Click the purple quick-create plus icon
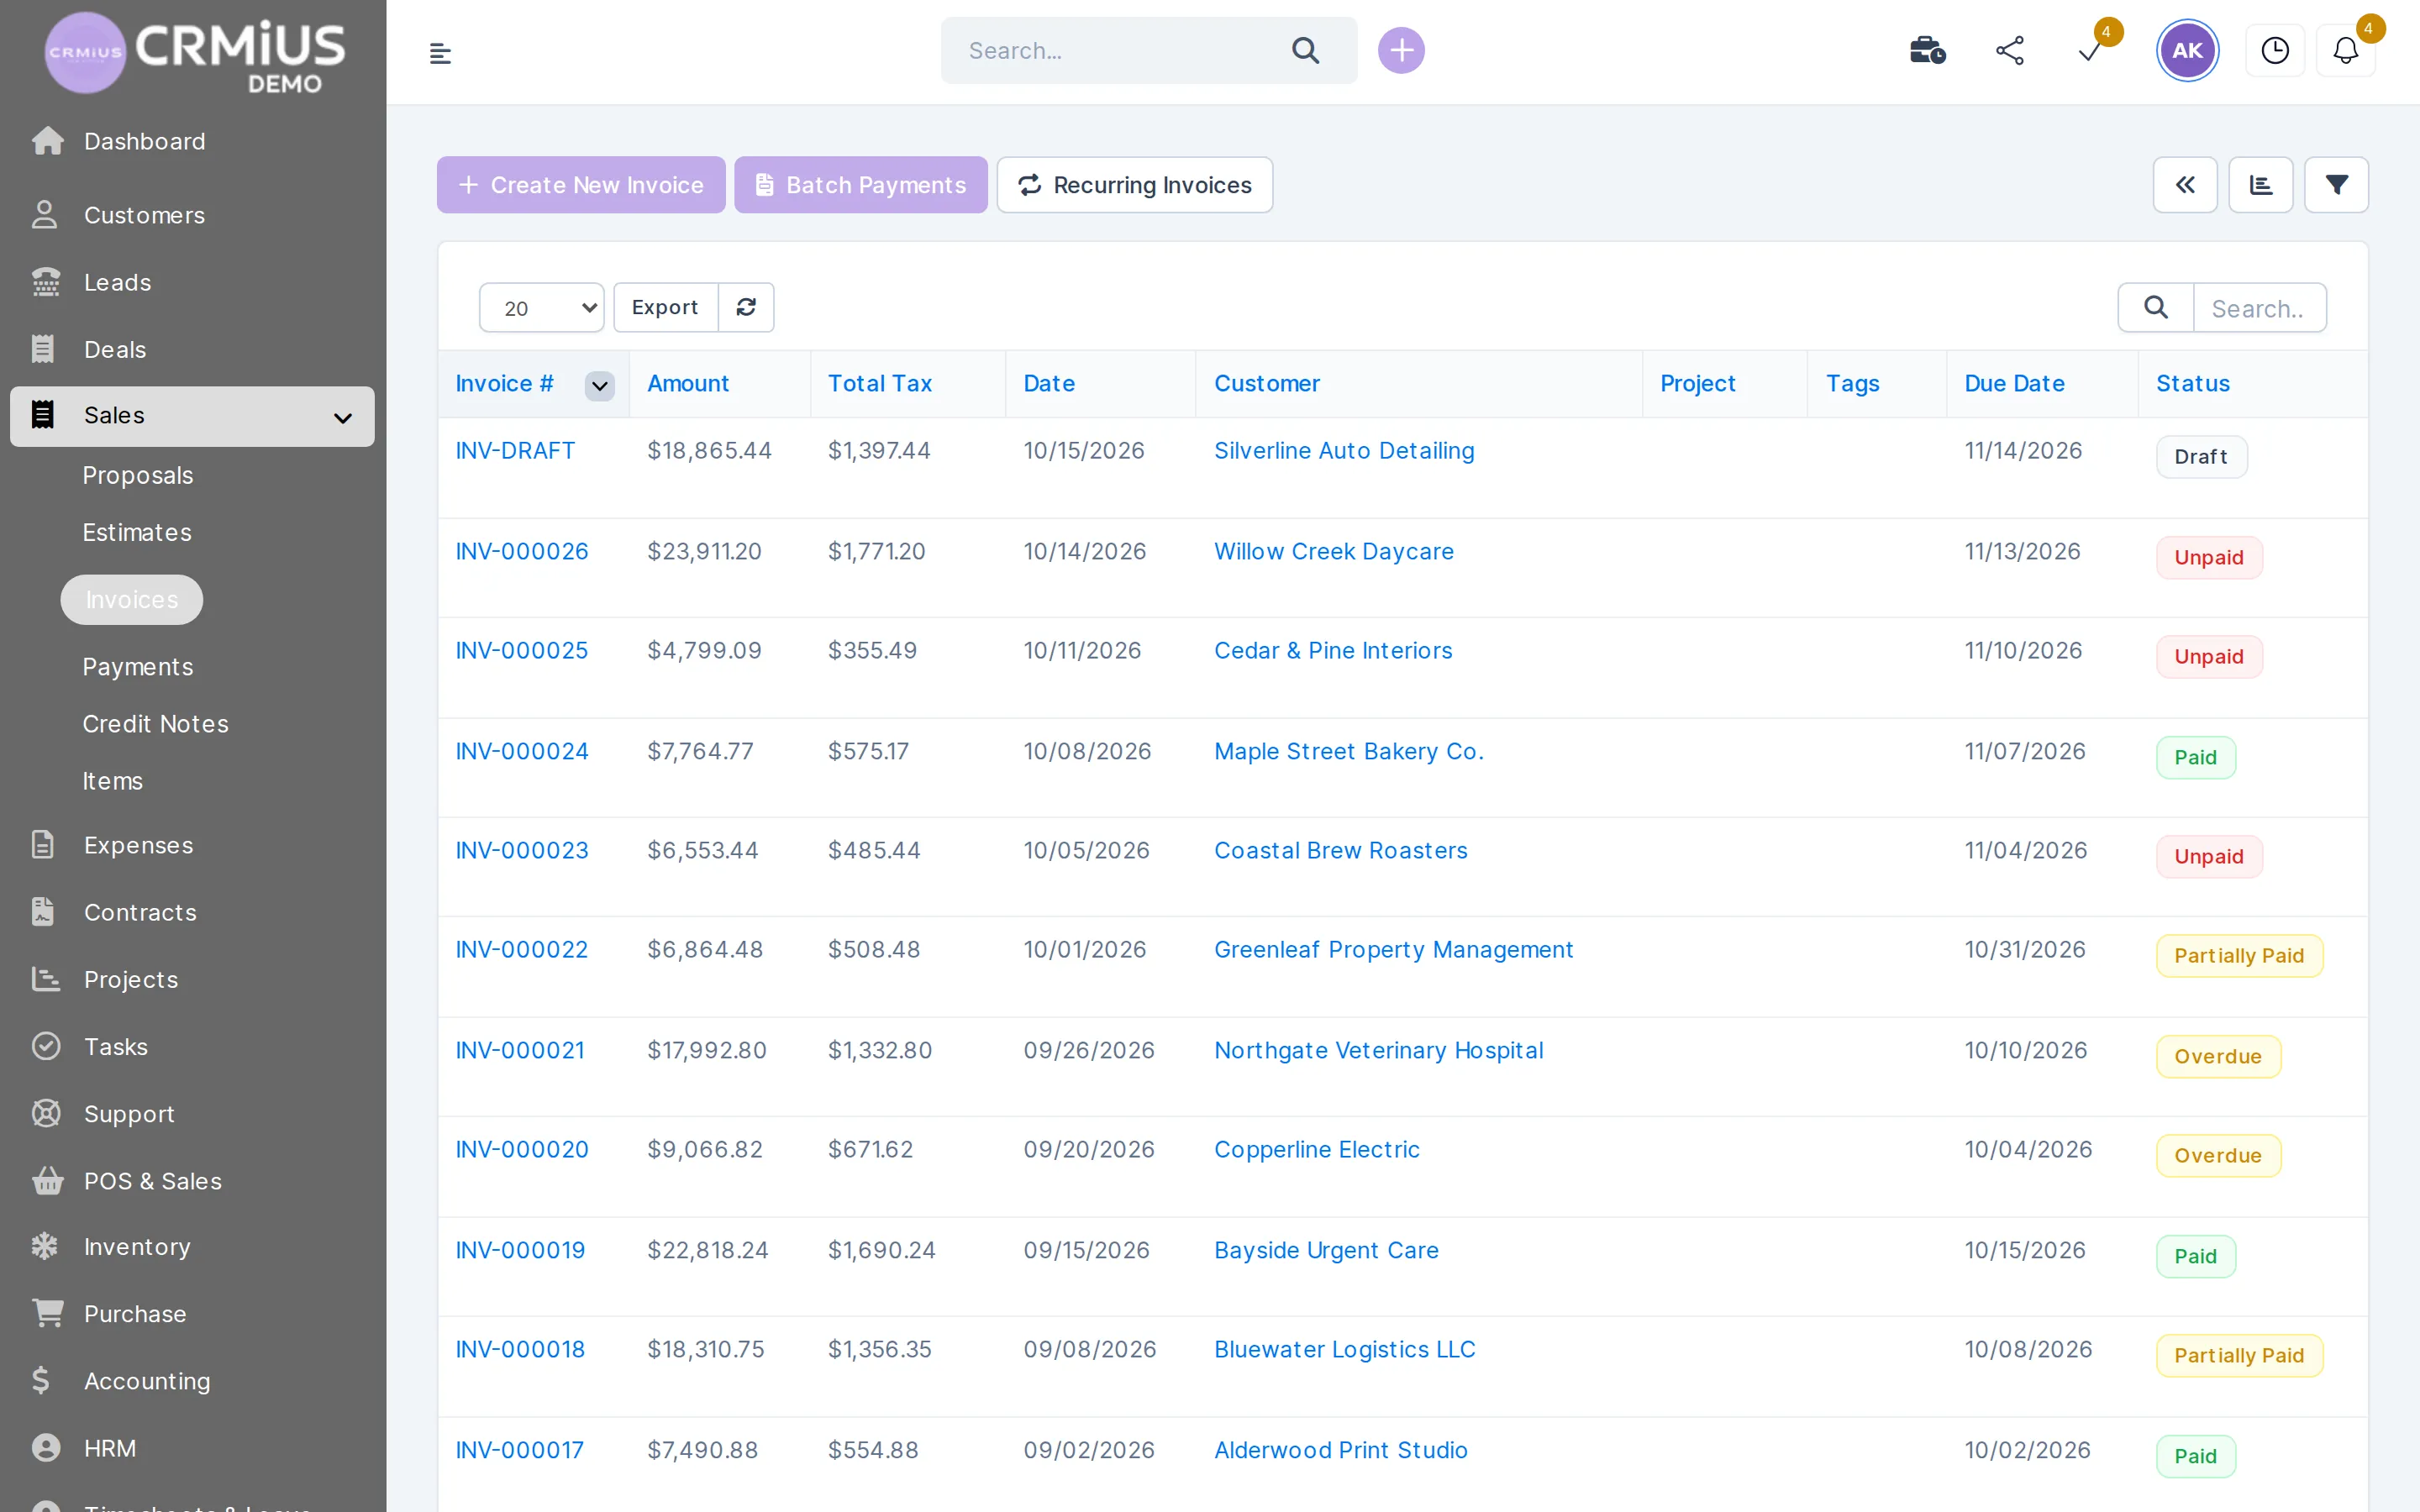The height and width of the screenshot is (1512, 2420). [x=1401, y=50]
